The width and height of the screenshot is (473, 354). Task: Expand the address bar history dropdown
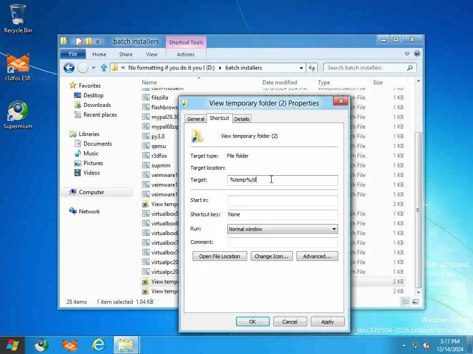[x=301, y=68]
